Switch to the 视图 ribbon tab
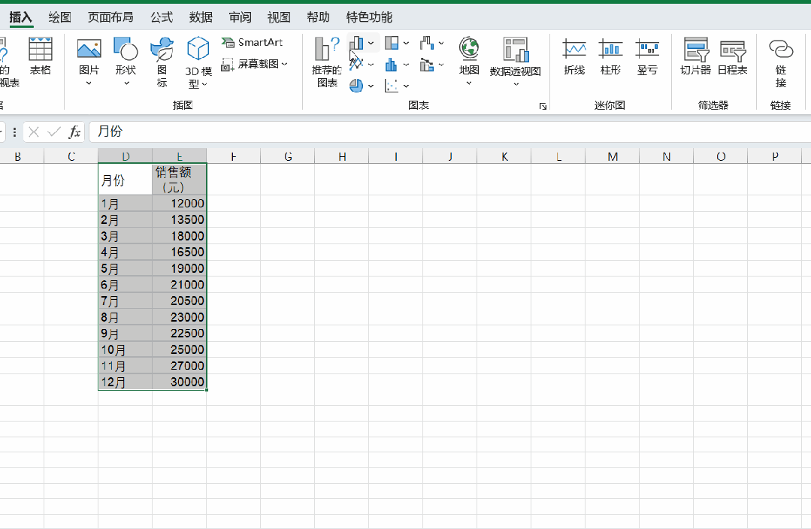This screenshot has height=529, width=811. click(279, 17)
